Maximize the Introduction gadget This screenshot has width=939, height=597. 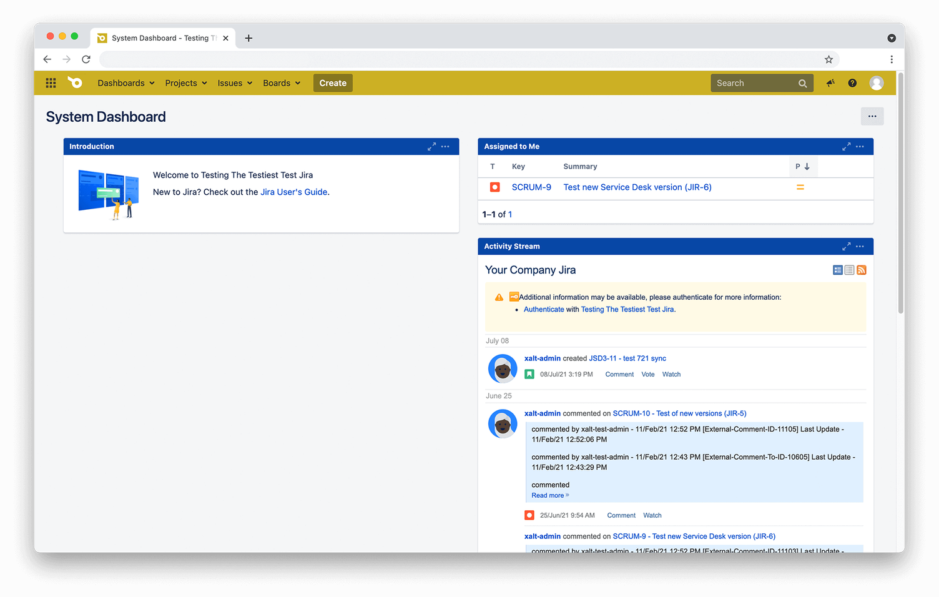pos(431,147)
